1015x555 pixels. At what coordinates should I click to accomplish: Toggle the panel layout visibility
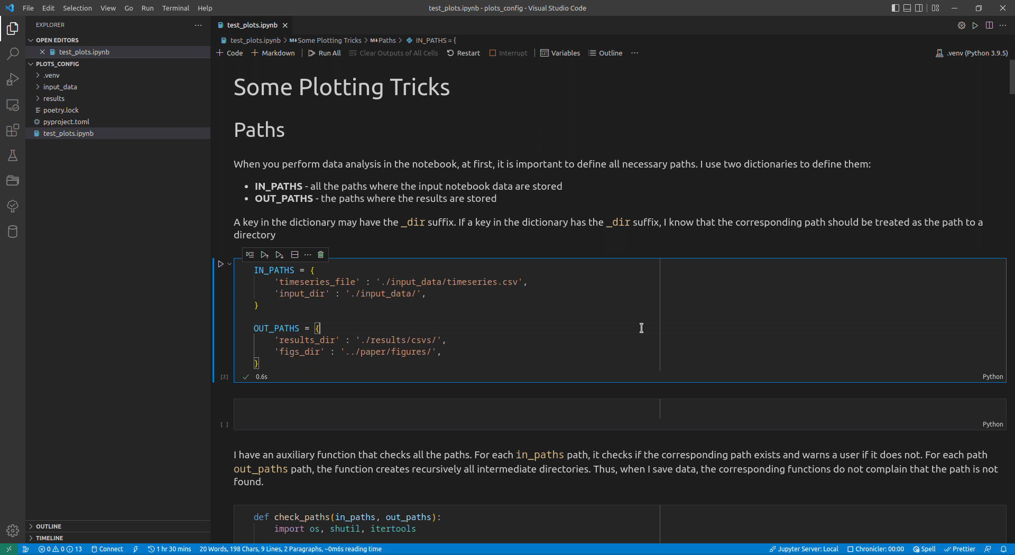pos(907,8)
